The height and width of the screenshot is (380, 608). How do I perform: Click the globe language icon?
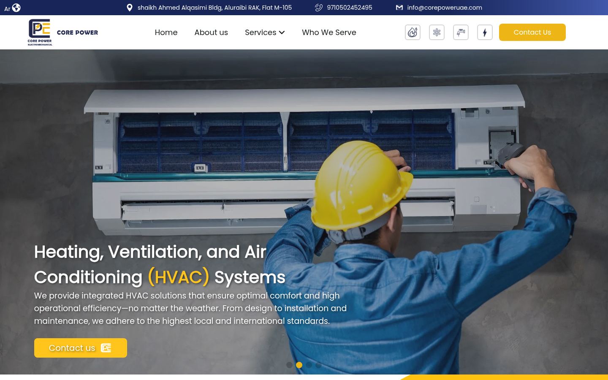16,8
